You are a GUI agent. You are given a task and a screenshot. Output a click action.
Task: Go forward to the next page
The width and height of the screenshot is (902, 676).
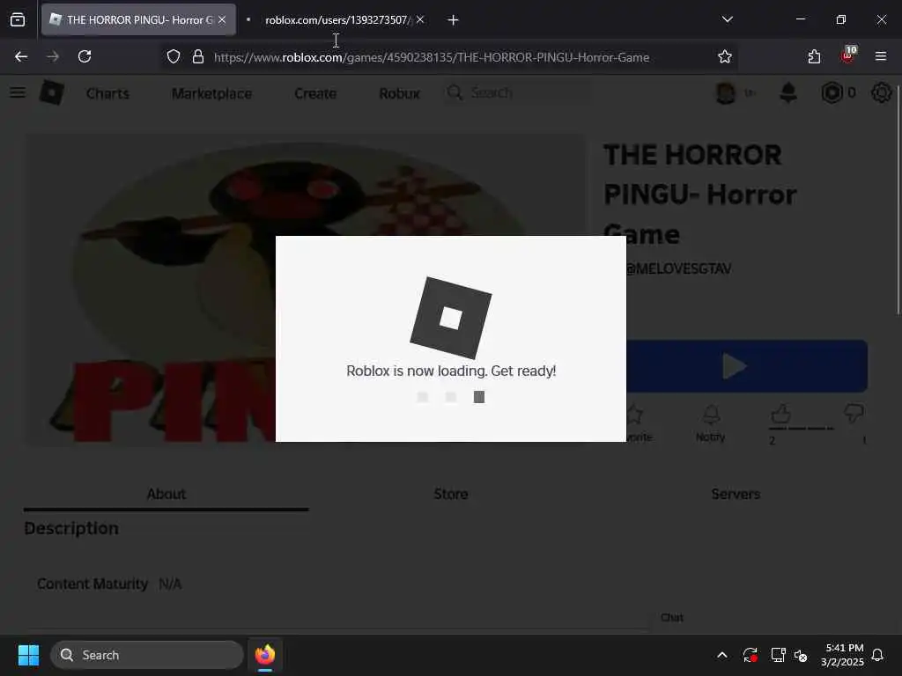click(53, 56)
